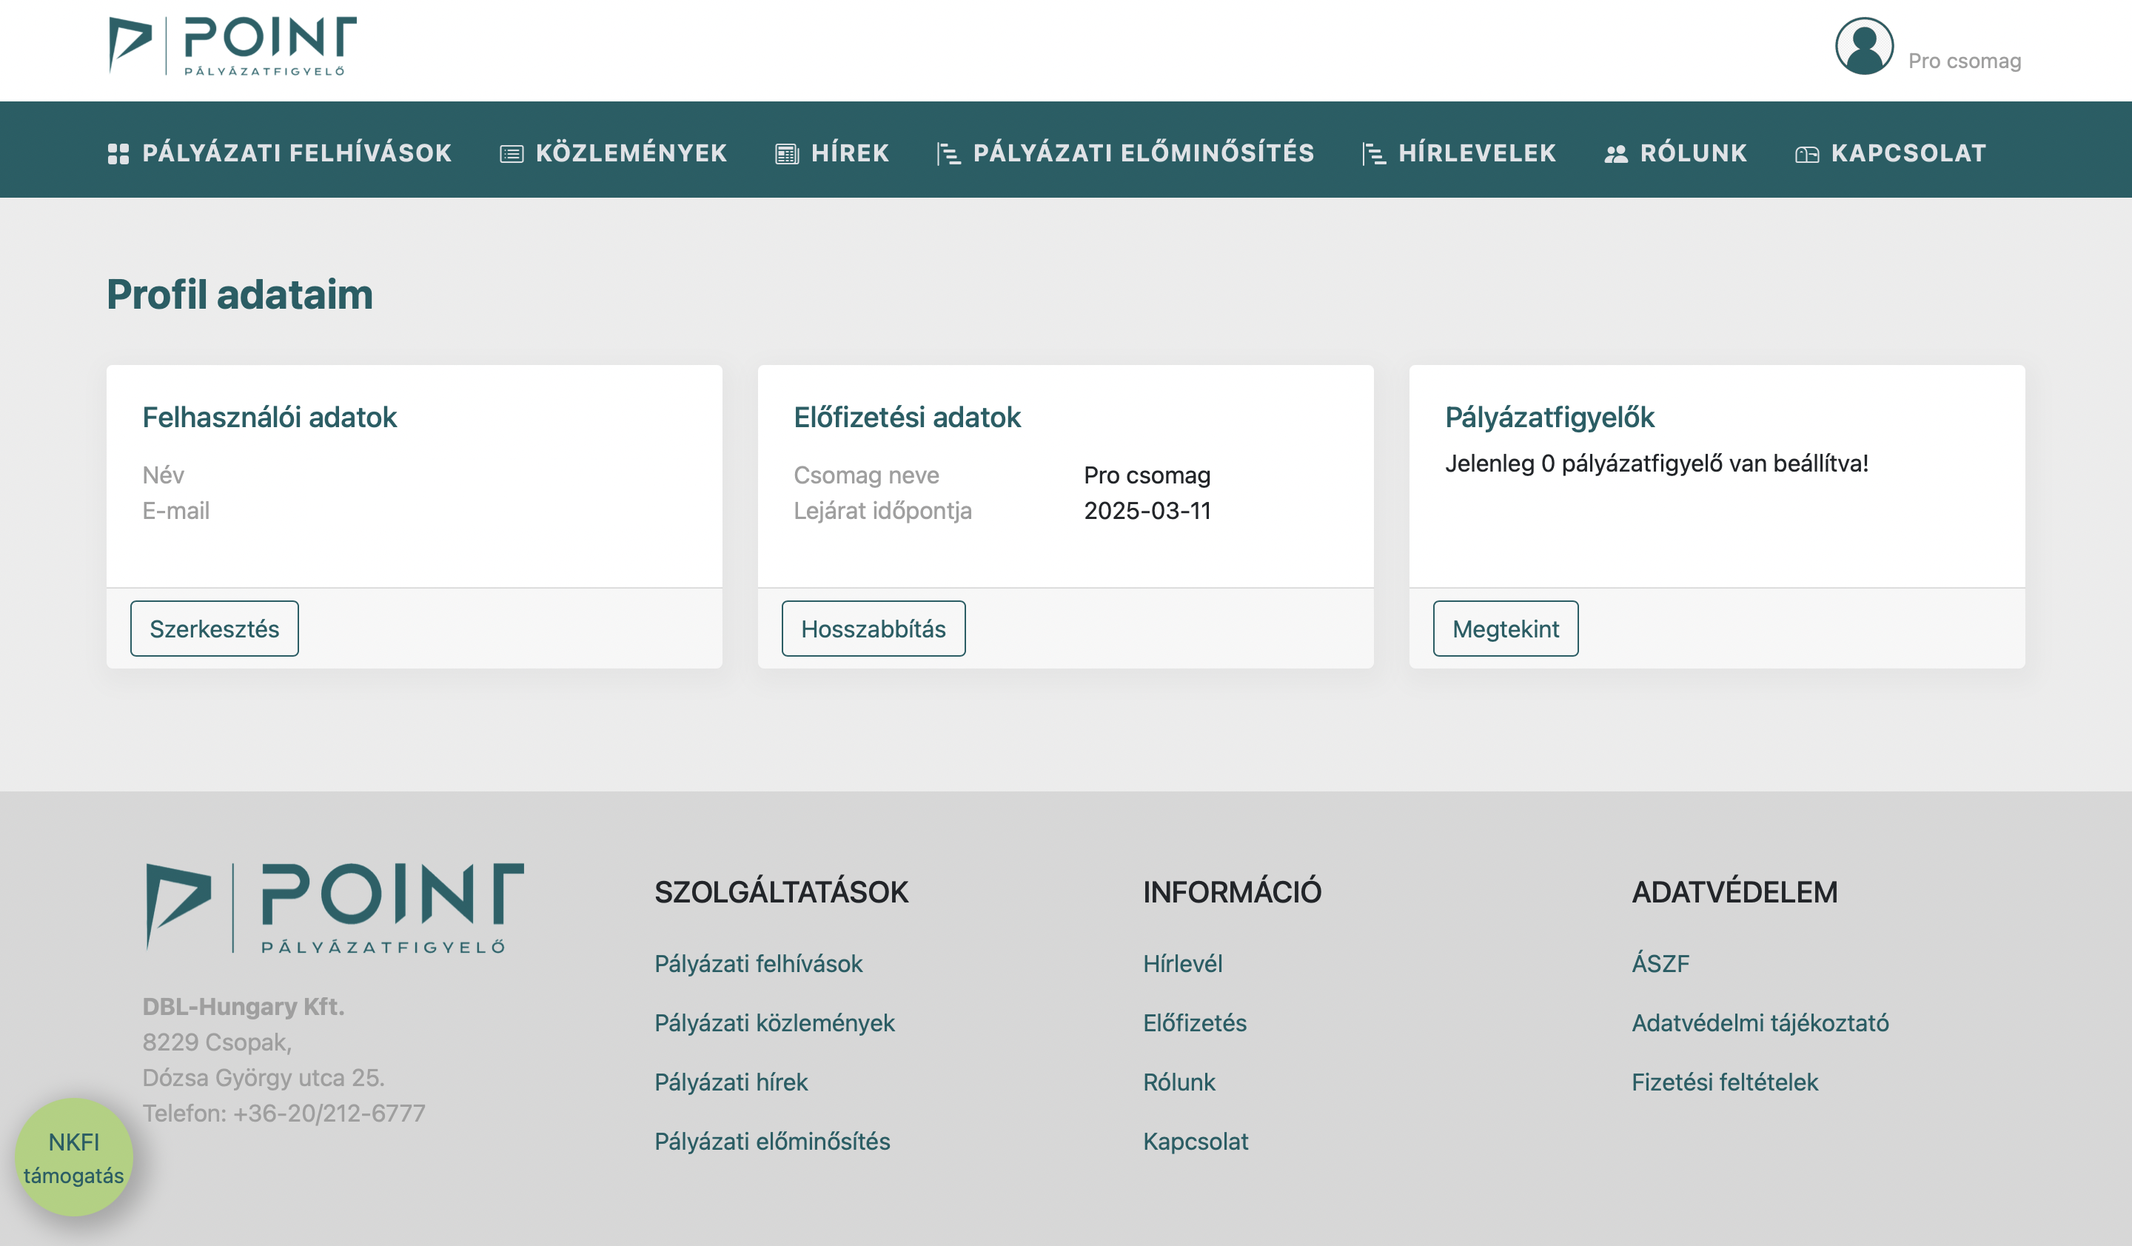Screen dimensions: 2132x1246
Task: Click the people icon beside Rólunk
Action: click(1616, 154)
